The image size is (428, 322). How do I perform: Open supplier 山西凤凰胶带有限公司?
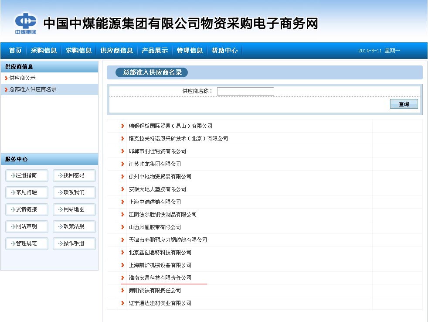tap(155, 227)
